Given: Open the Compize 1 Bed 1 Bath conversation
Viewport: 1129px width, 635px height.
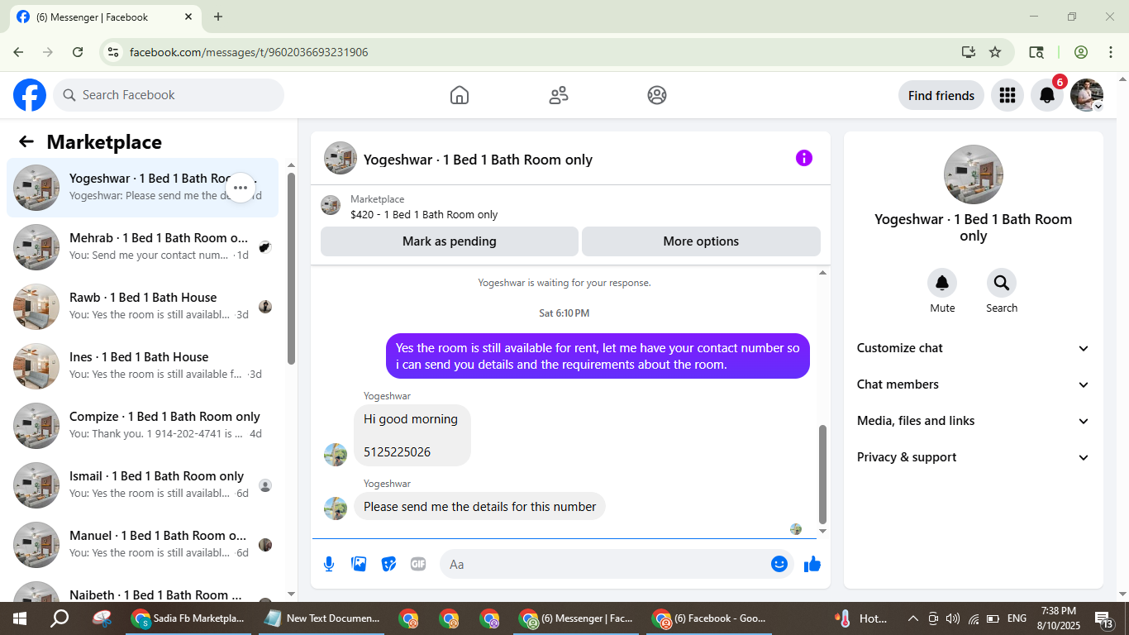Looking at the screenshot, I should (142, 426).
